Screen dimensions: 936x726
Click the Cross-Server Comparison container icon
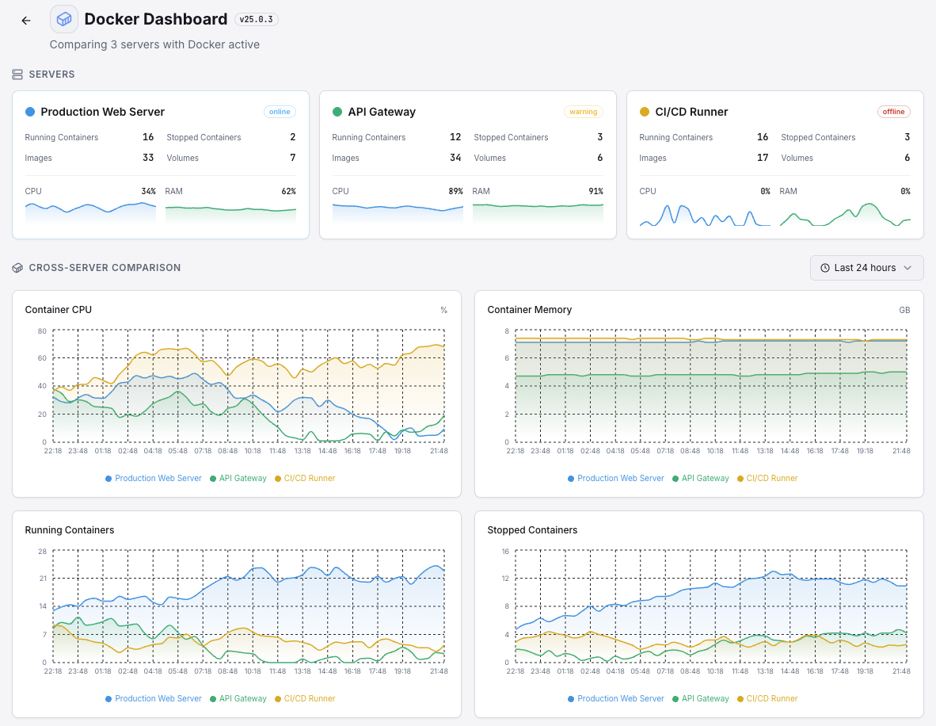[x=17, y=267]
